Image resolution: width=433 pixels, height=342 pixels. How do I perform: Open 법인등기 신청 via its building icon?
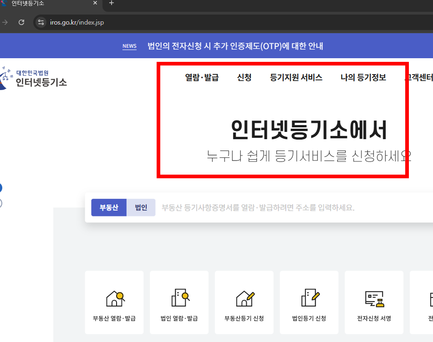click(309, 297)
